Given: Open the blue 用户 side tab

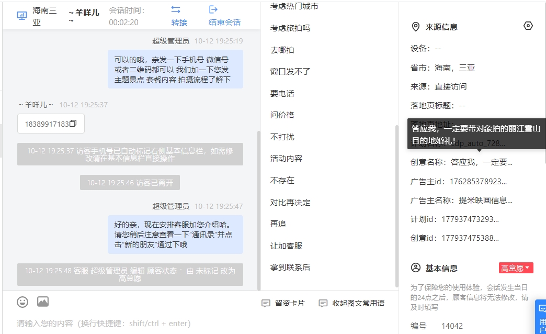Looking at the screenshot, I should (x=541, y=317).
